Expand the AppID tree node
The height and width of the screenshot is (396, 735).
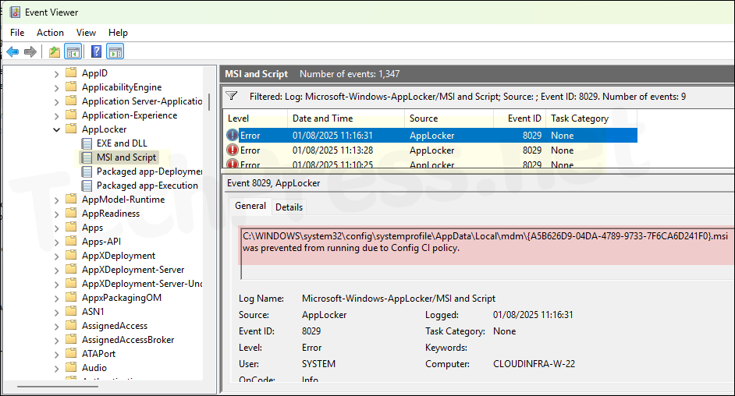[57, 73]
